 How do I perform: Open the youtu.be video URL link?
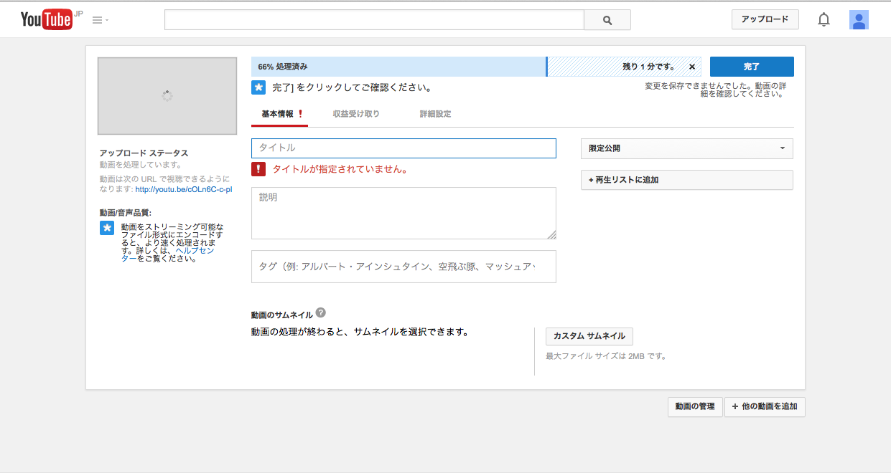pos(184,189)
